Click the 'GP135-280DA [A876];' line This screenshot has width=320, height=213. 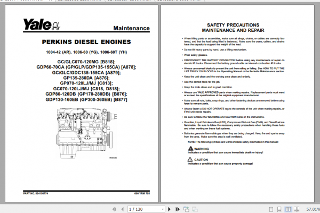pyautogui.click(x=86, y=78)
